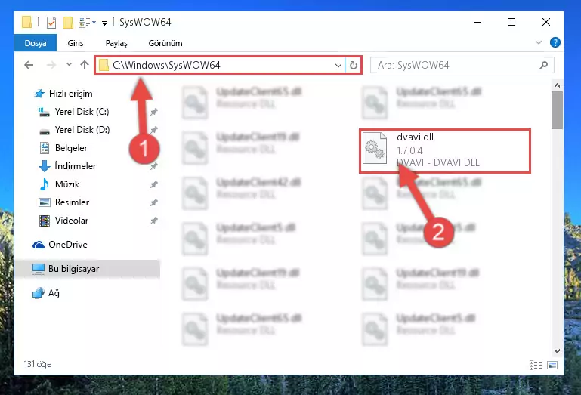Click the 131 öğe item count
581x395 pixels.
(38, 364)
